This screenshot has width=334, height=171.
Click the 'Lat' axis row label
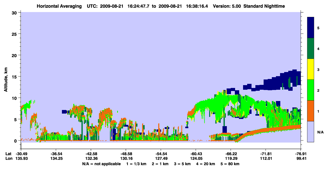(8, 154)
